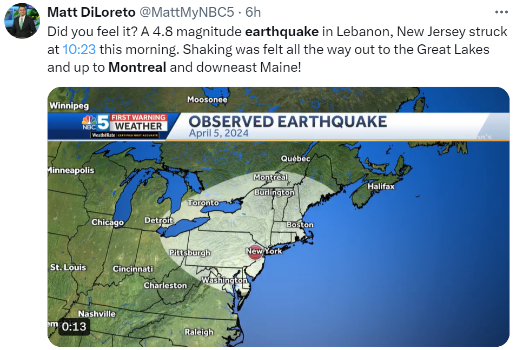Click the WeatheRate certified badge
The height and width of the screenshot is (350, 523).
pyautogui.click(x=125, y=135)
